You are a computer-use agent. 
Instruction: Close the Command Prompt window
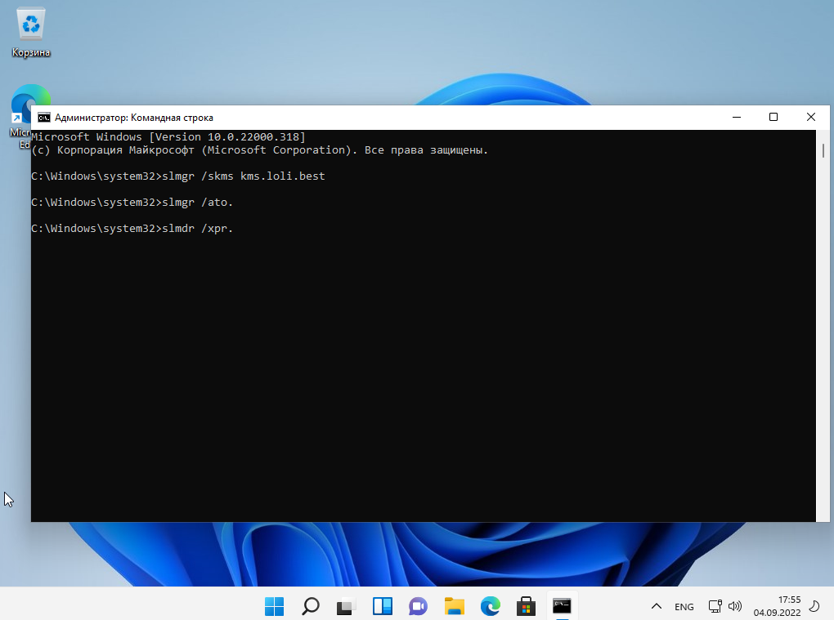point(810,118)
